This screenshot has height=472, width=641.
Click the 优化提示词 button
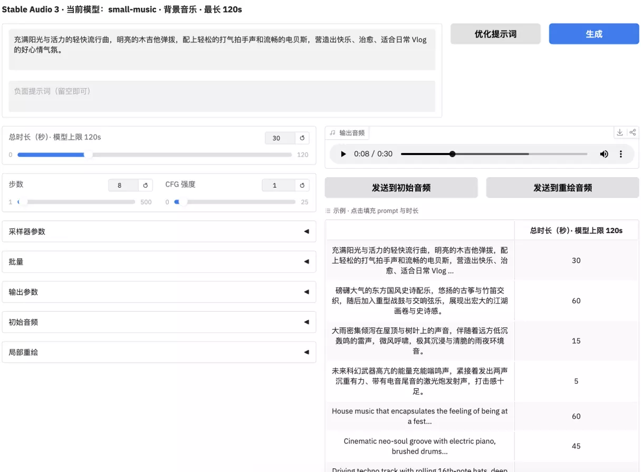click(x=495, y=34)
